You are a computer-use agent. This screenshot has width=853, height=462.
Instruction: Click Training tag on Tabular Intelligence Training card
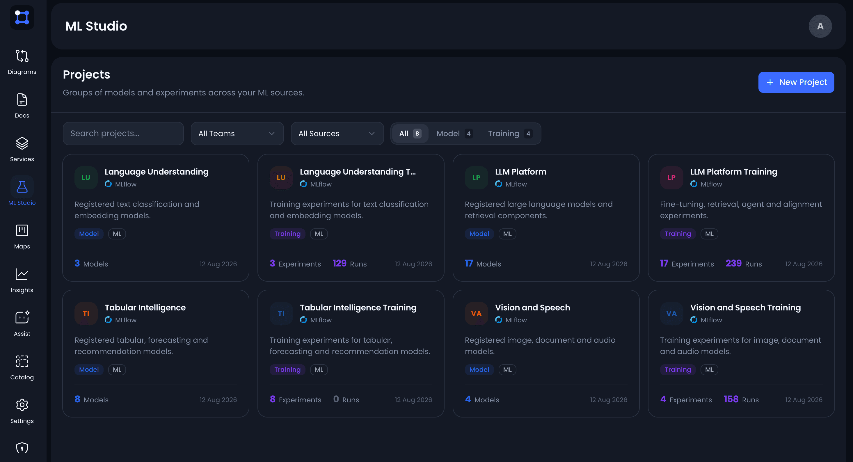pyautogui.click(x=287, y=369)
